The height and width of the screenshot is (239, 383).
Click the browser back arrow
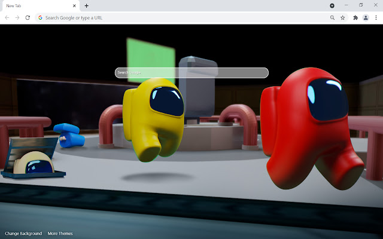7,18
